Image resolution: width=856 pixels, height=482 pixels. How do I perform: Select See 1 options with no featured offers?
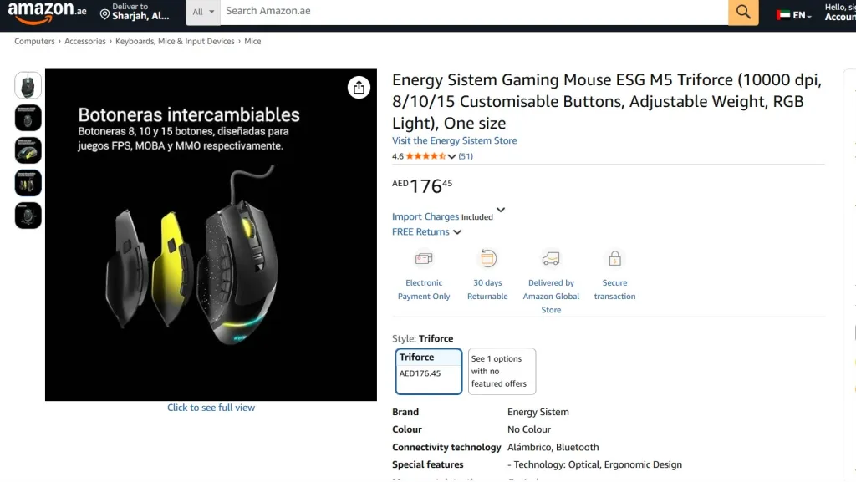point(502,371)
